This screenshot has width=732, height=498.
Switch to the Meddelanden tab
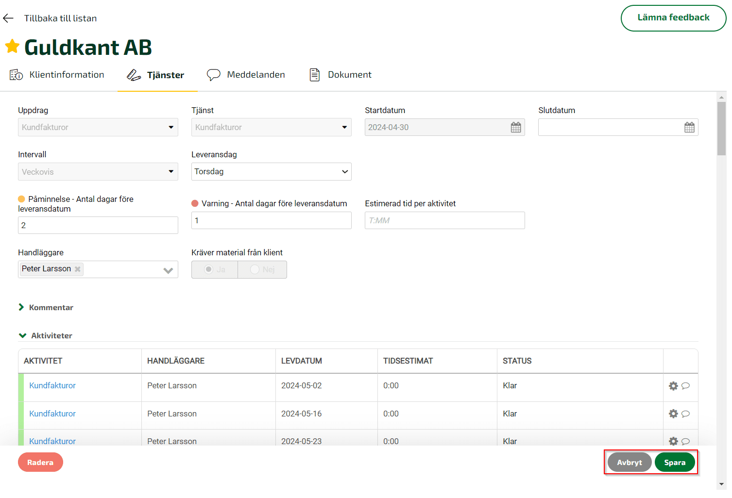246,75
